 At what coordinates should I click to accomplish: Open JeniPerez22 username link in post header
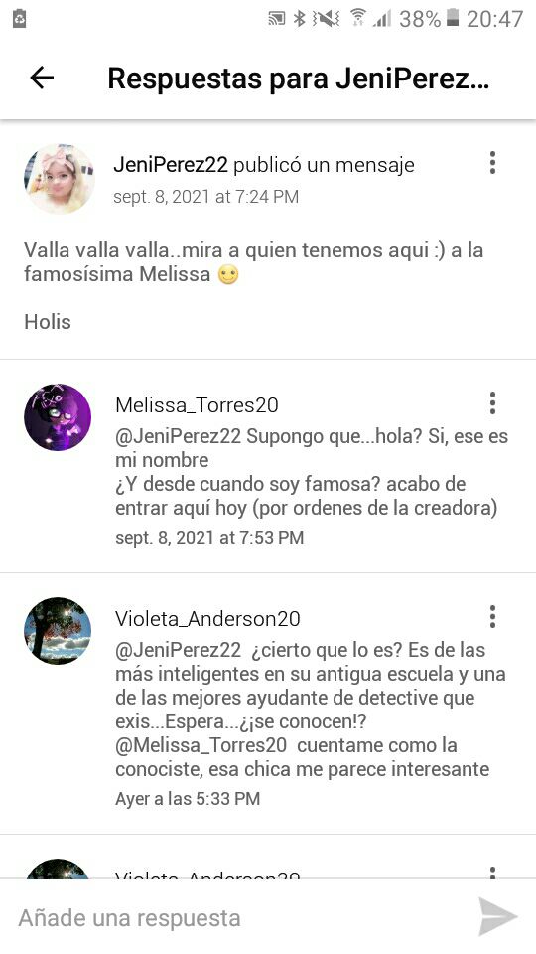click(x=171, y=164)
